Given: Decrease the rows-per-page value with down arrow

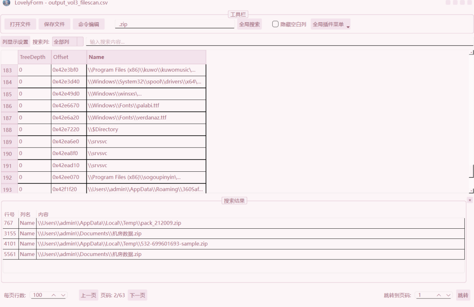Looking at the screenshot, I should (63, 295).
